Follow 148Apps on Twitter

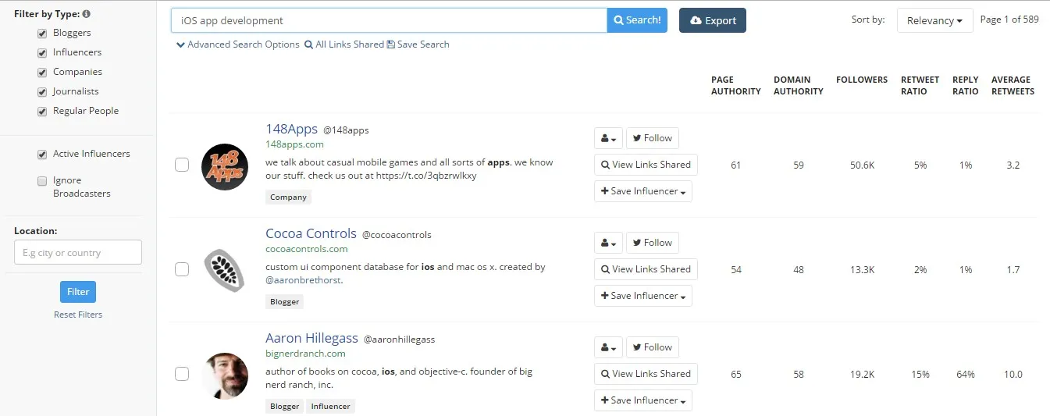[x=653, y=138]
